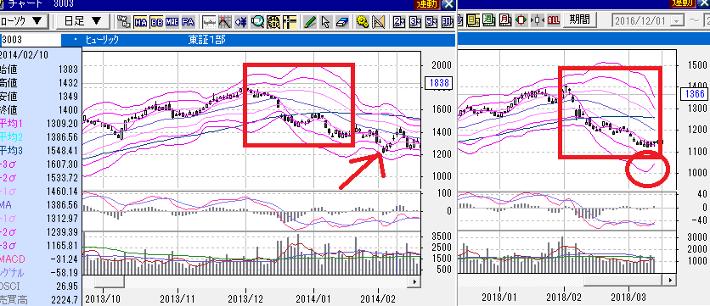Click the closing price value 1400
The image size is (710, 306).
[68, 110]
